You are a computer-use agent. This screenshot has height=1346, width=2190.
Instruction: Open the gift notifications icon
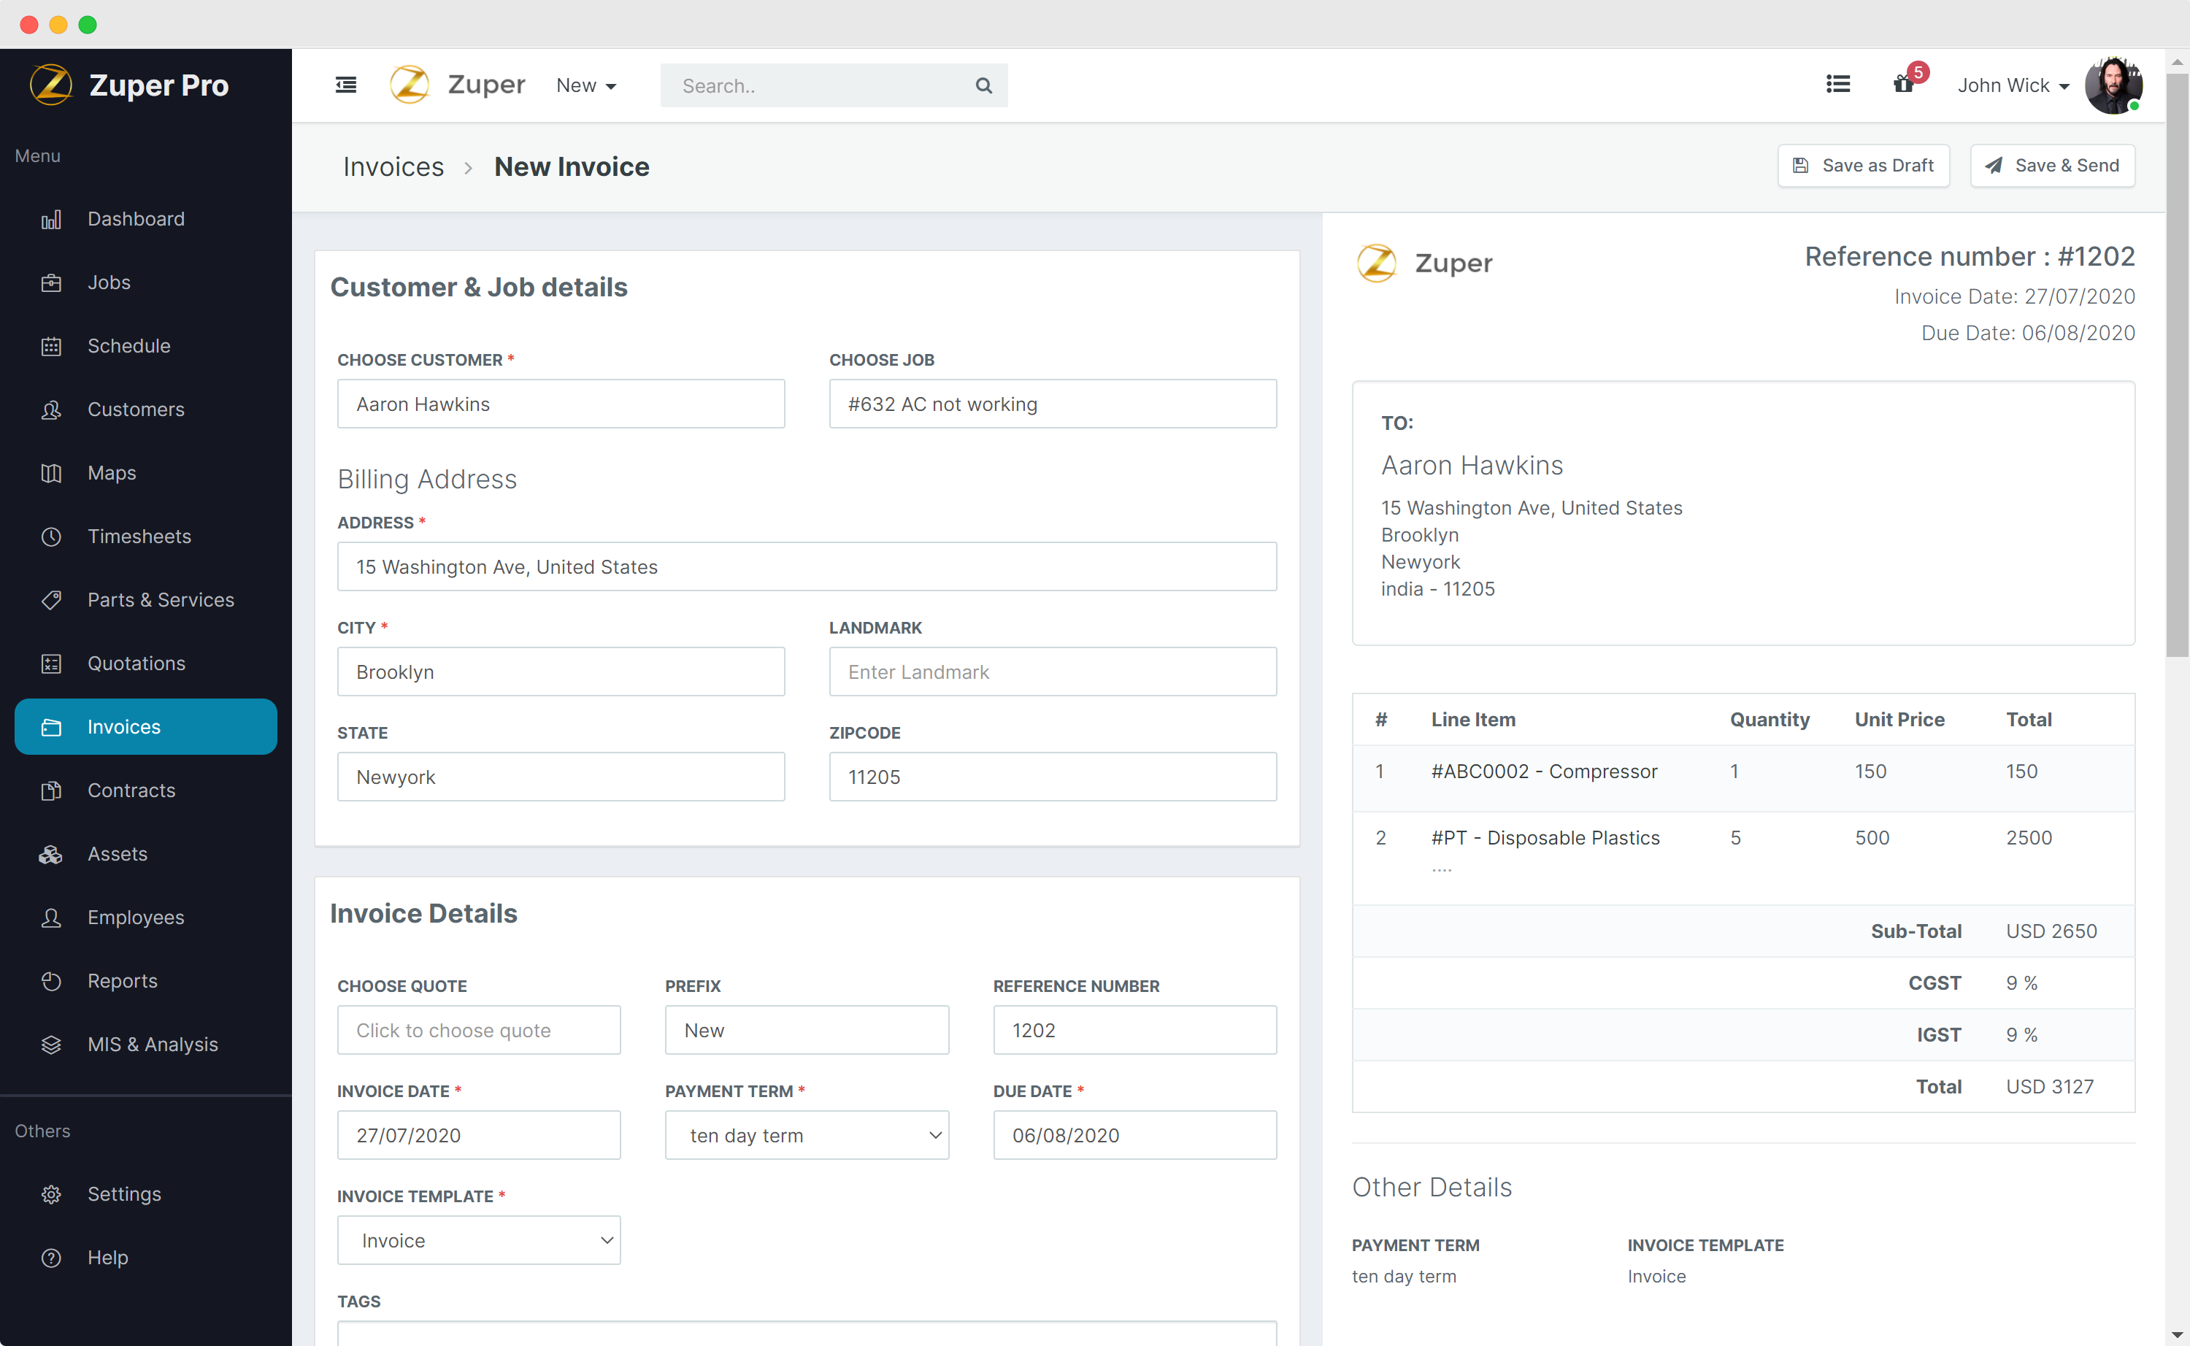tap(1903, 85)
